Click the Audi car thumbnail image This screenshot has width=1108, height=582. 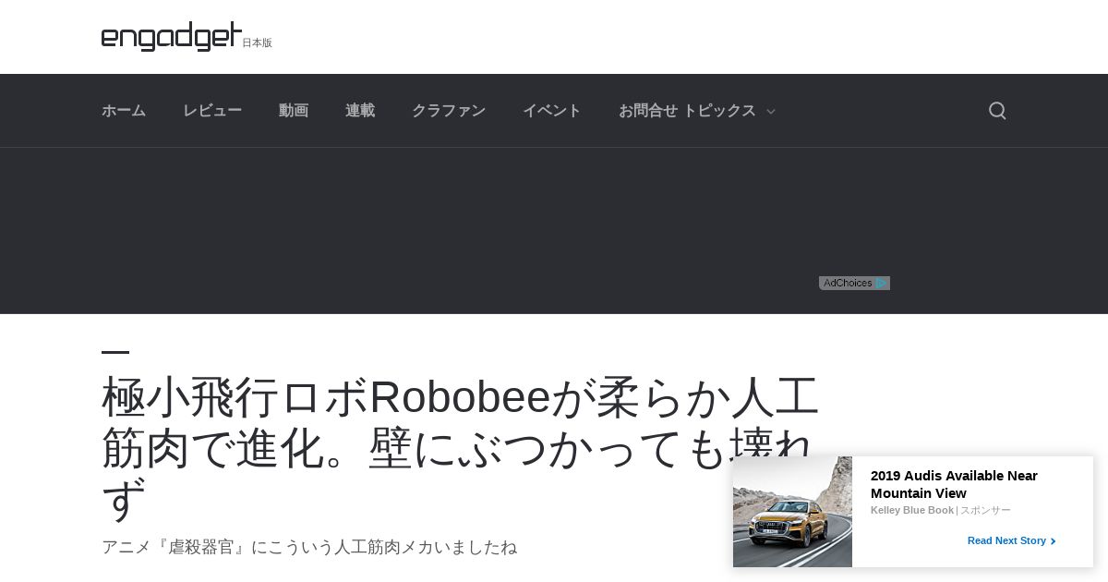792,512
